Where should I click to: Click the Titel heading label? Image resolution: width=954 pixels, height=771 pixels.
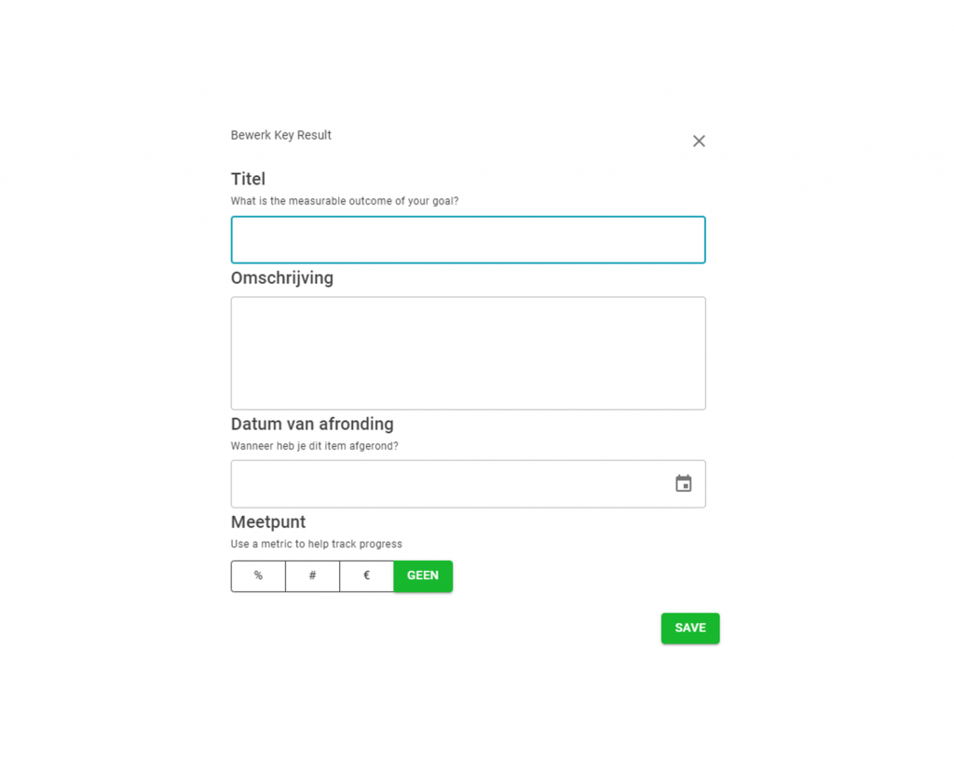(248, 179)
